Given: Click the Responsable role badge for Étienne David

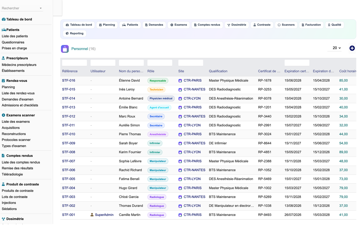Looking at the screenshot, I should click(x=158, y=81).
